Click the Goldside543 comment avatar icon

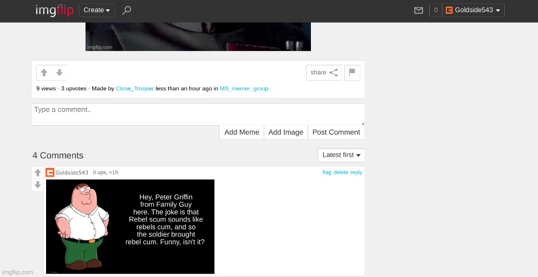click(x=50, y=172)
